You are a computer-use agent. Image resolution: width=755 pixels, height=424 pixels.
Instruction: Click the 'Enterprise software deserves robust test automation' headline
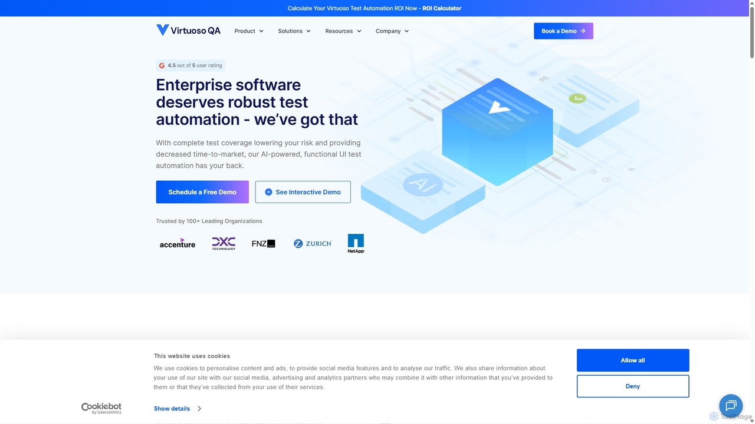[257, 102]
